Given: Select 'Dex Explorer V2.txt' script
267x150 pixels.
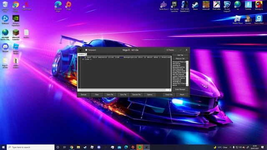Looking at the screenshot, I should [179, 71].
